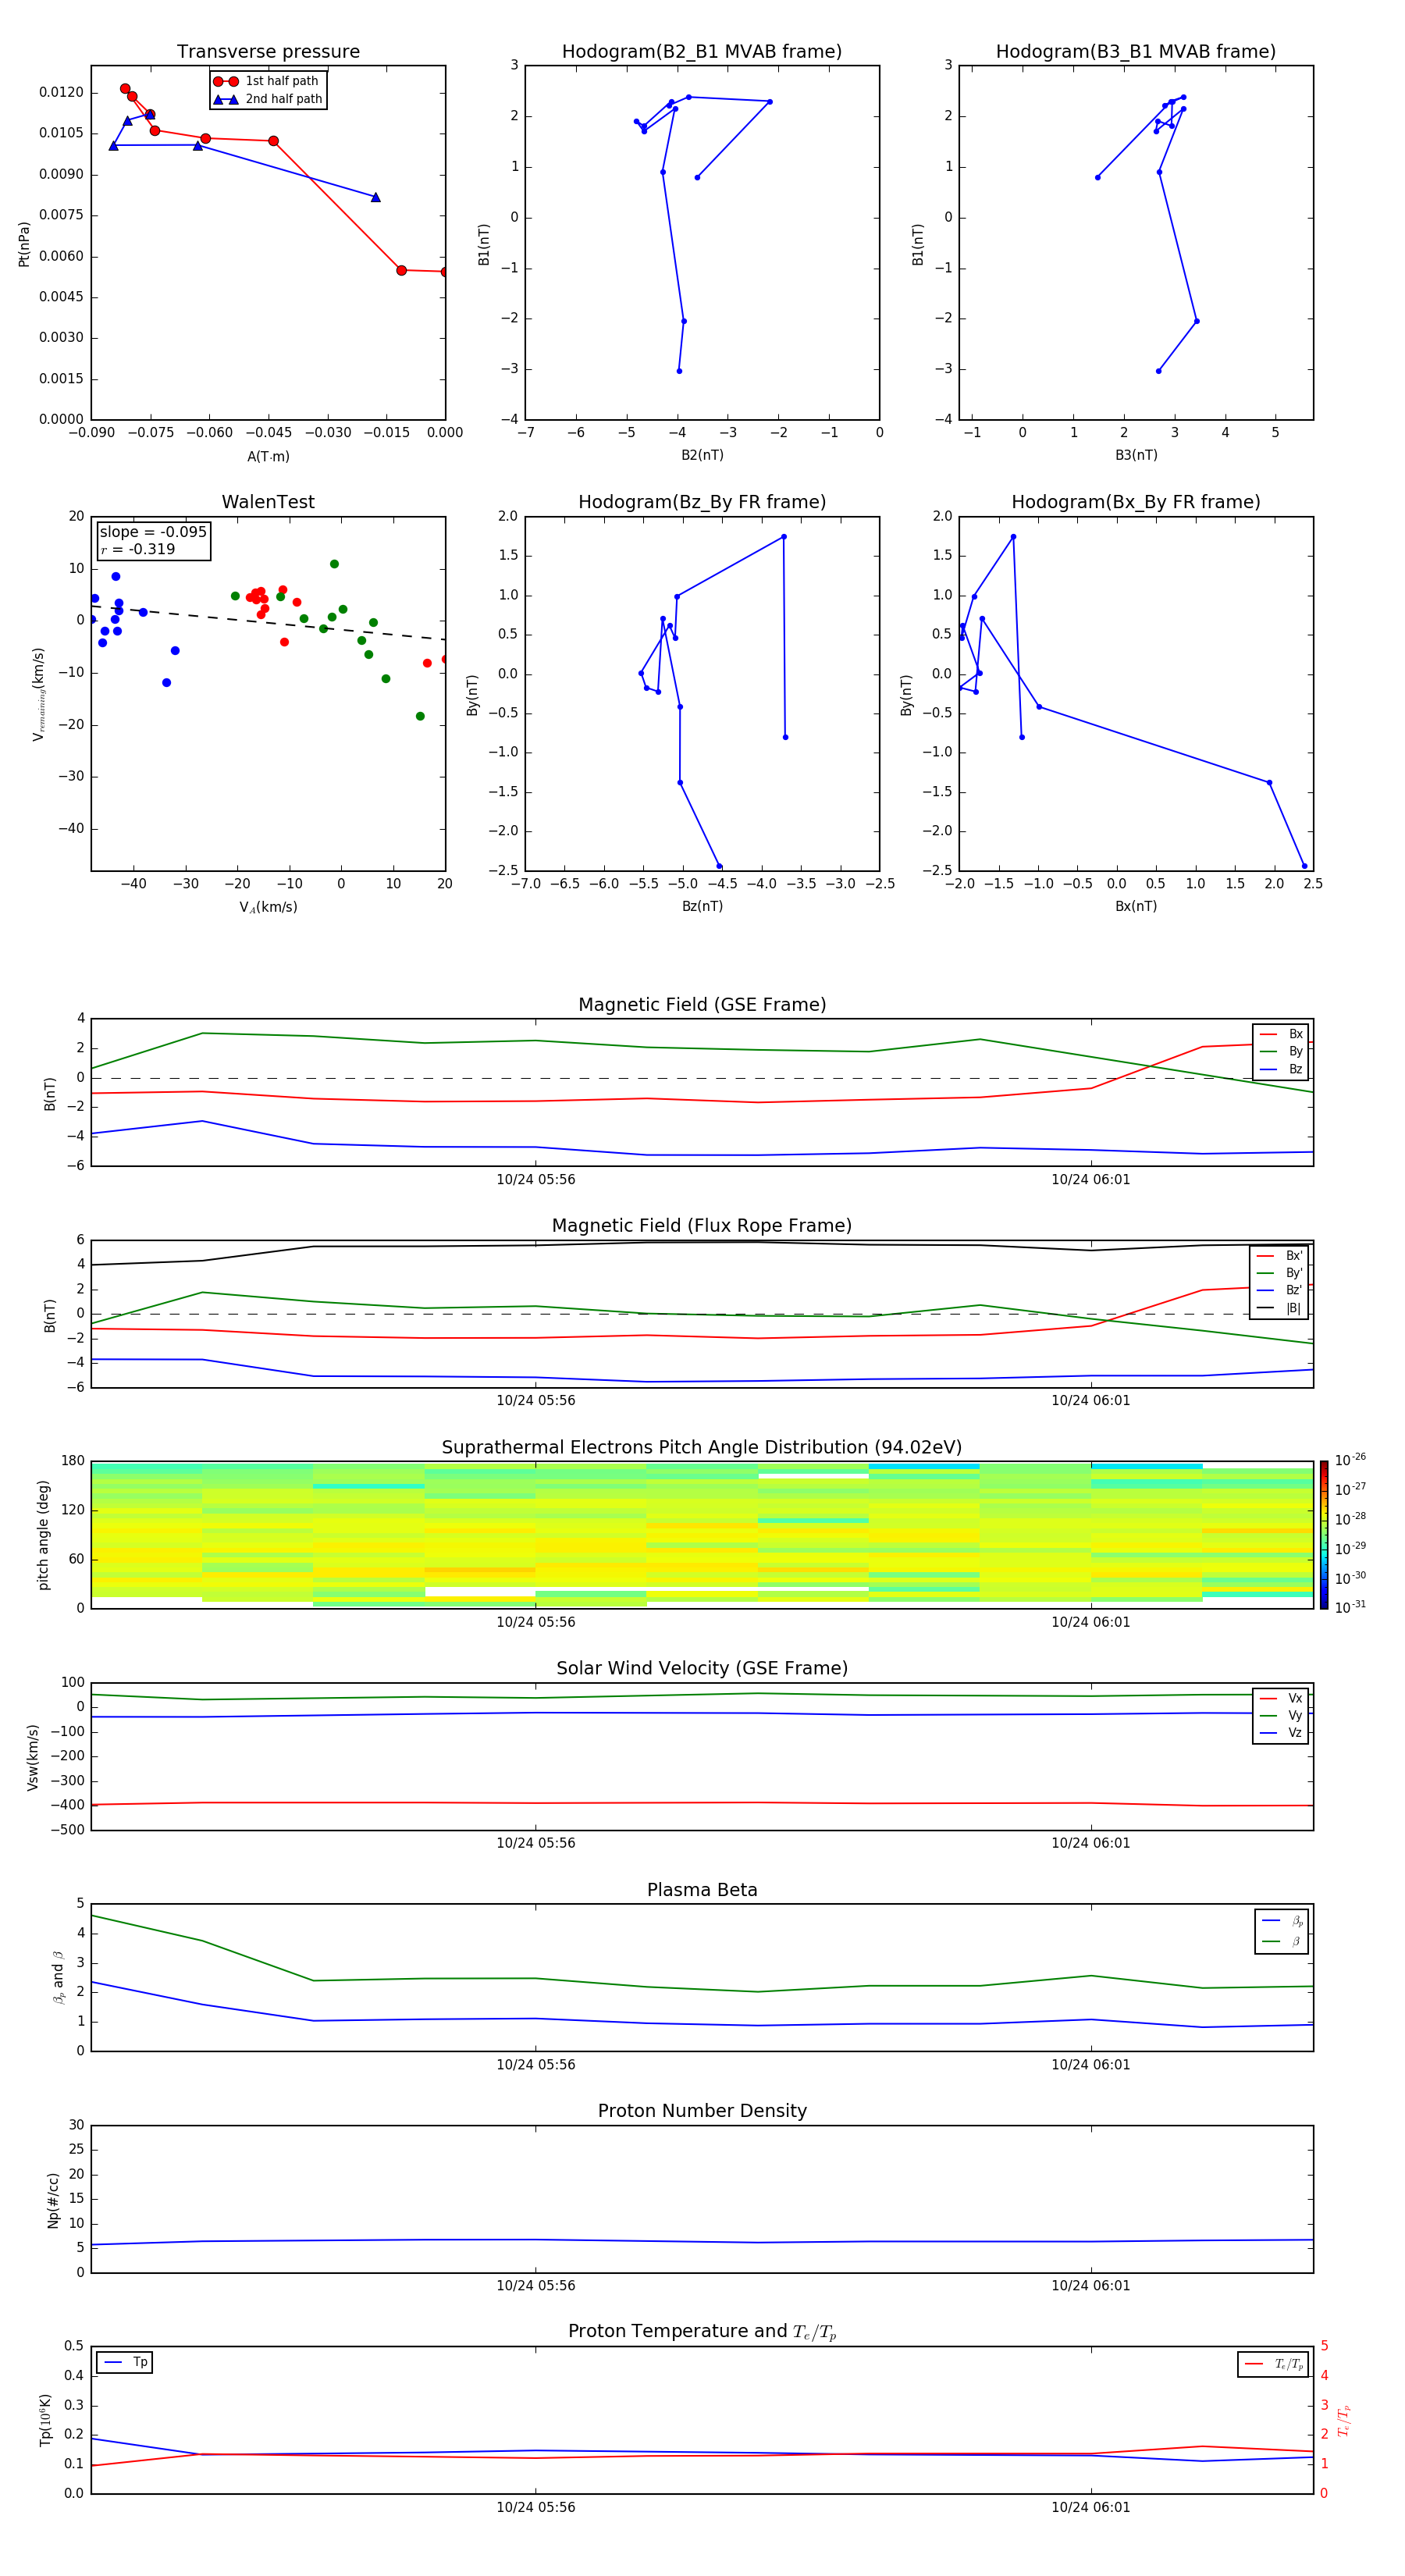The image size is (1405, 2576).
Task: Select the "2nd half path" legend entry
Action: 268,99
